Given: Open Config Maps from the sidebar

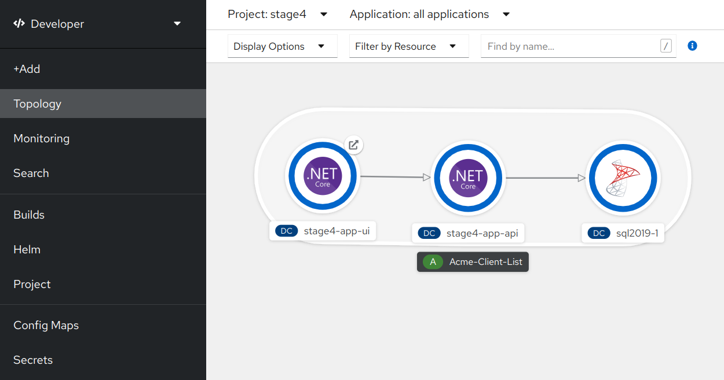Looking at the screenshot, I should click(46, 325).
